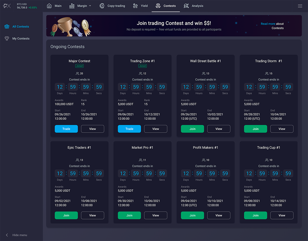This screenshot has width=308, height=241.
Task: Click View on Major Contest card
Action: [93, 129]
